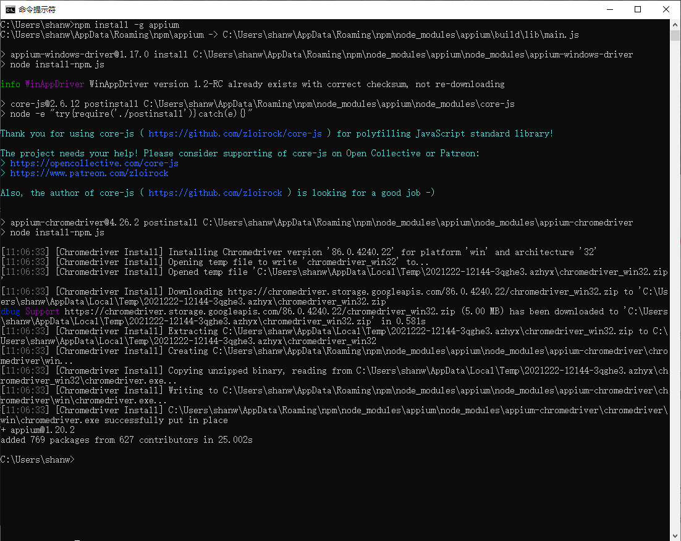Click the opencollective.com/core-js URL
This screenshot has width=681, height=541.
[95, 163]
